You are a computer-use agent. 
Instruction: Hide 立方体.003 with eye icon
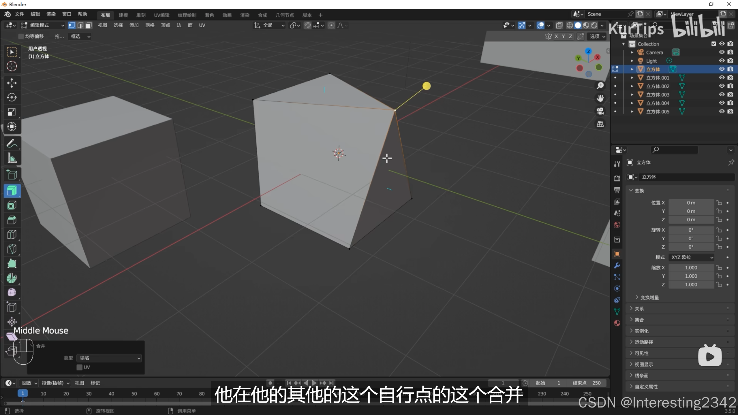pos(722,95)
